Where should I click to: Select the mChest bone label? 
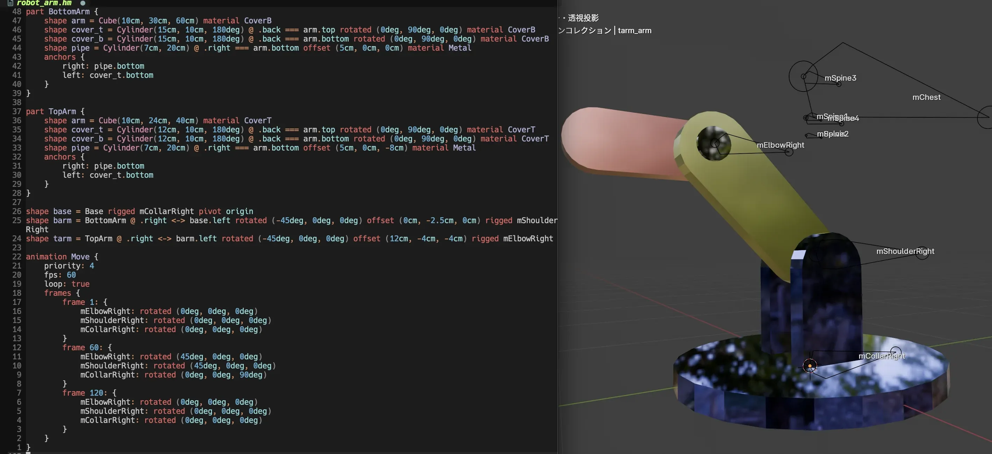(x=926, y=97)
